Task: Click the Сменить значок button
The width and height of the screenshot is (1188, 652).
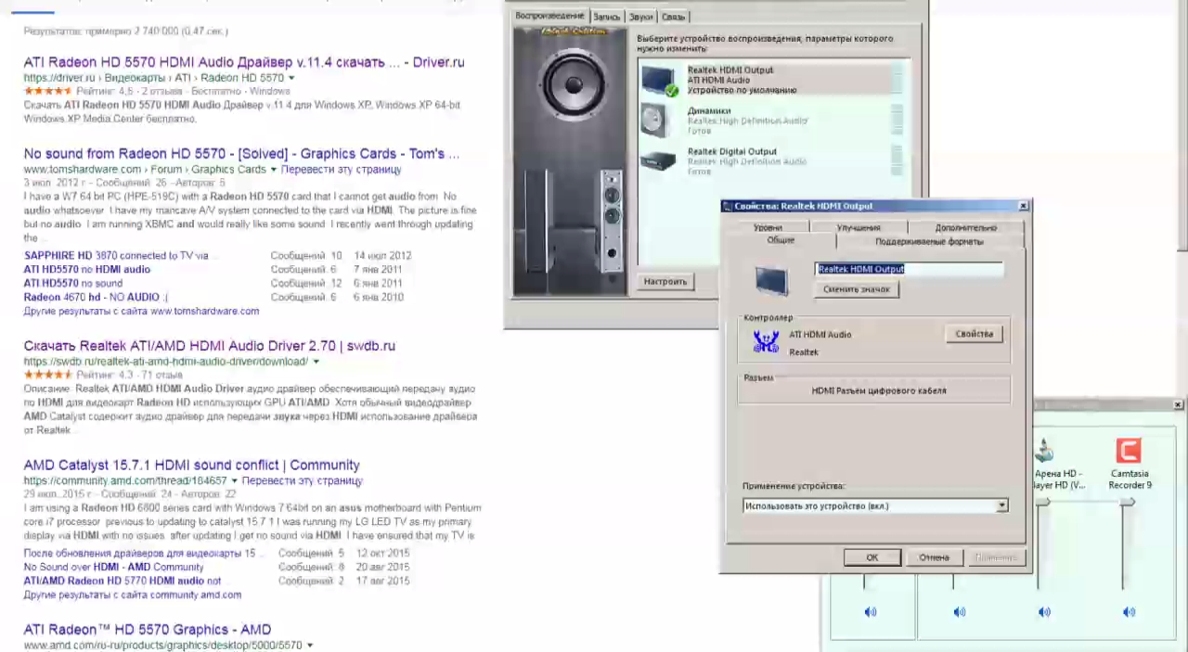Action: (857, 289)
